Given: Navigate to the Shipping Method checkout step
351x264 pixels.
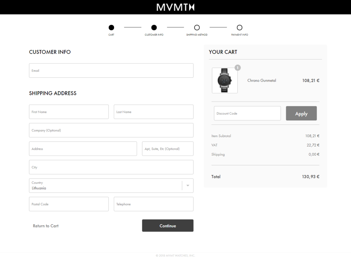Looking at the screenshot, I should coord(197,27).
